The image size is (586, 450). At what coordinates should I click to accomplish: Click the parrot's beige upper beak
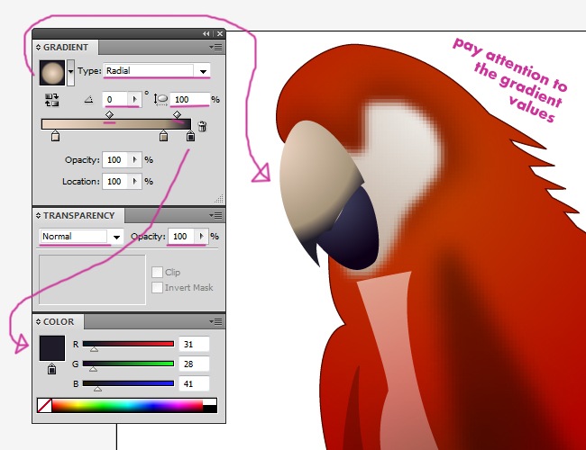click(317, 179)
